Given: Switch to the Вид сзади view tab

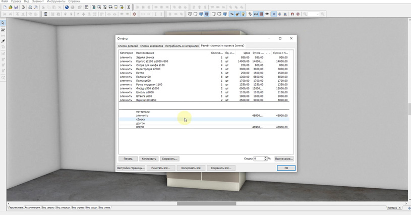Looking at the screenshot, I should [92, 207].
